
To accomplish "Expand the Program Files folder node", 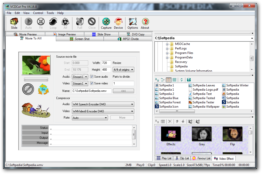I will [x=167, y=53].
